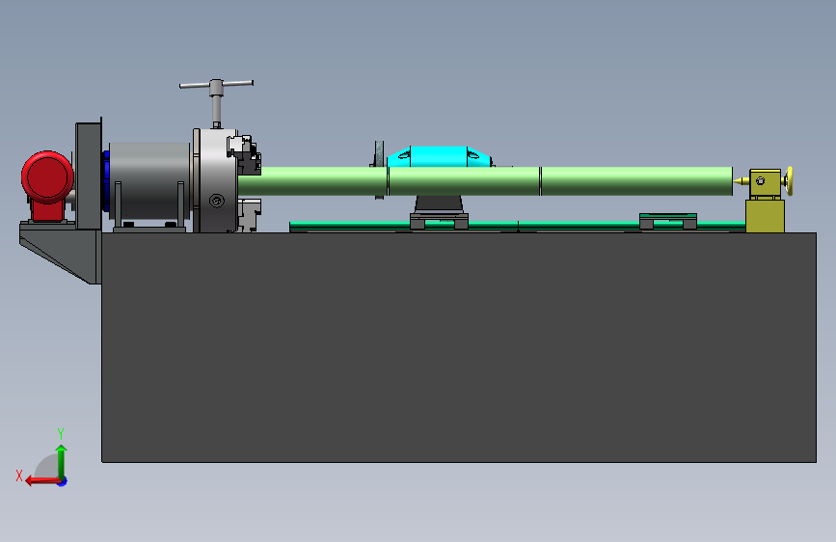The width and height of the screenshot is (836, 542).
Task: Select the large dark gray machine base block
Action: point(459,347)
